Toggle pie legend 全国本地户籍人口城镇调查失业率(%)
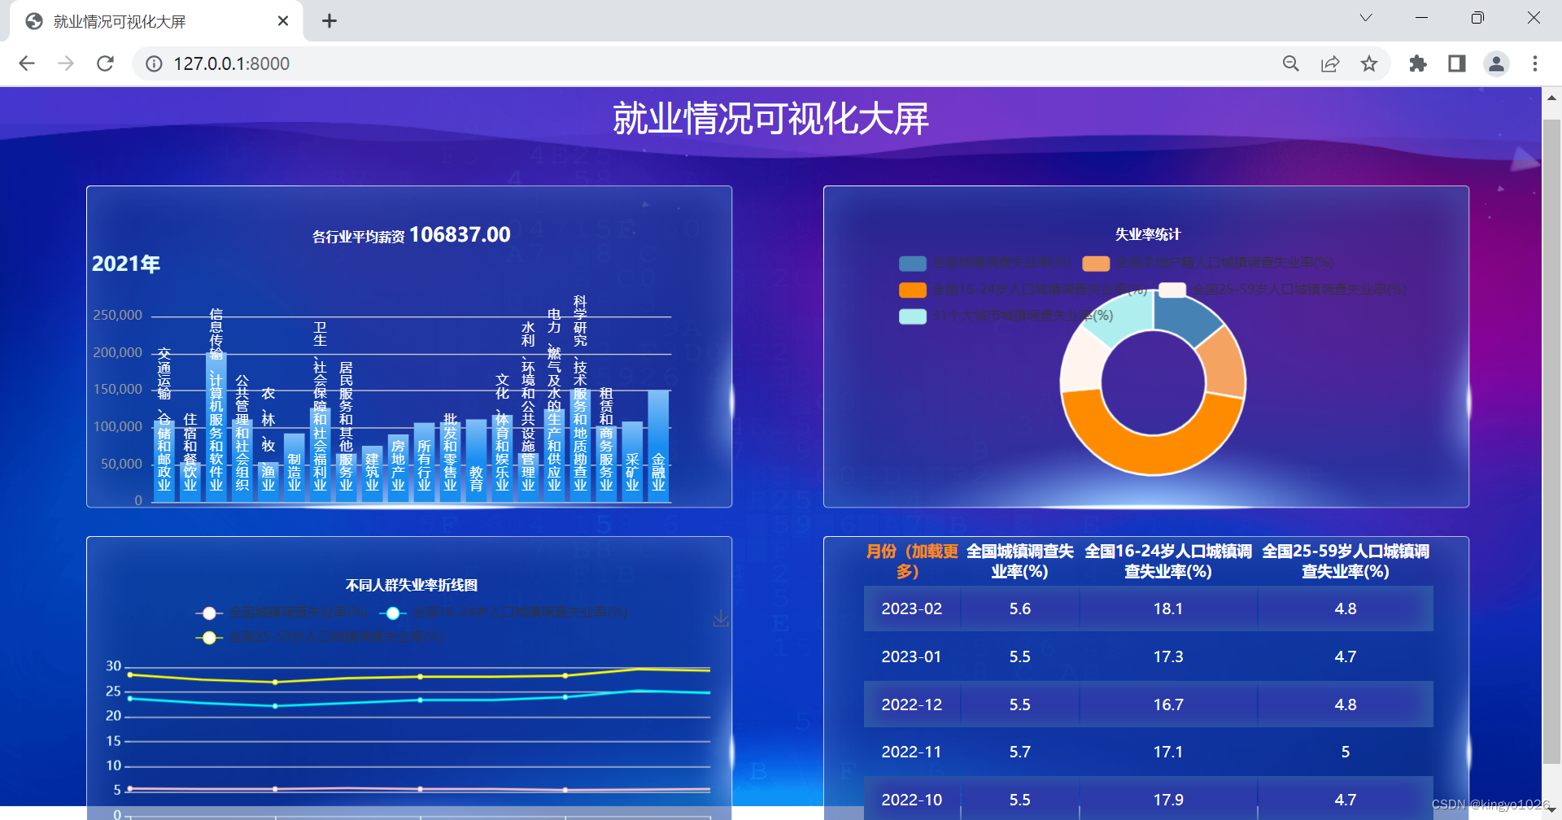Image resolution: width=1562 pixels, height=820 pixels. point(1208,263)
